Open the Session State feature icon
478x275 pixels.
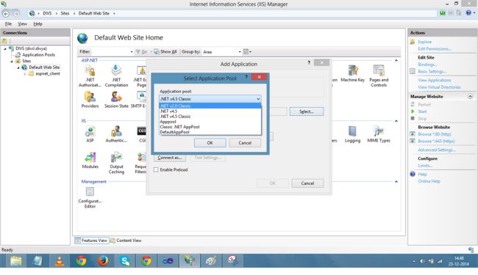[116, 100]
